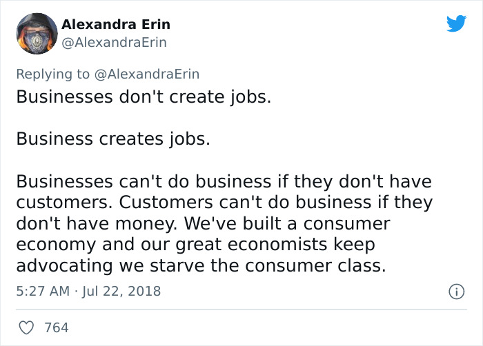Click the line 'Business creates jobs.'
483x346 pixels.
coord(112,139)
